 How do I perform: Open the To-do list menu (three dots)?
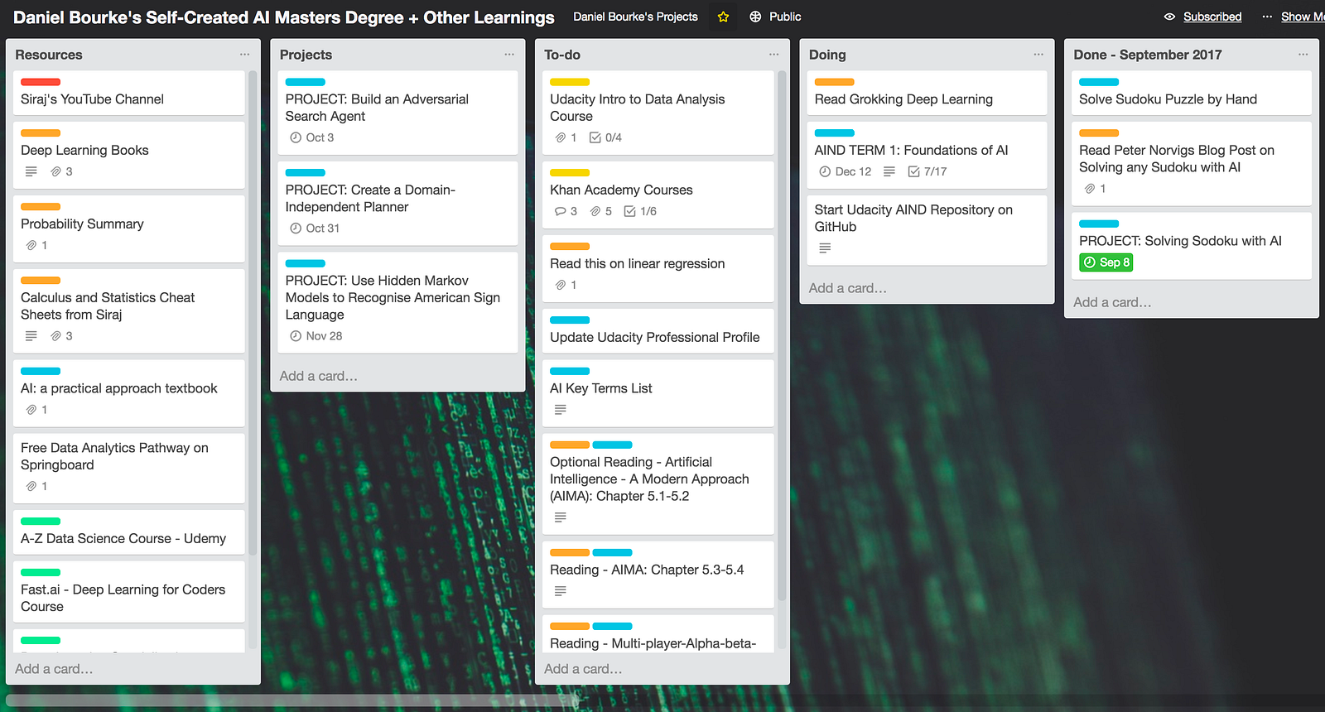(x=774, y=55)
